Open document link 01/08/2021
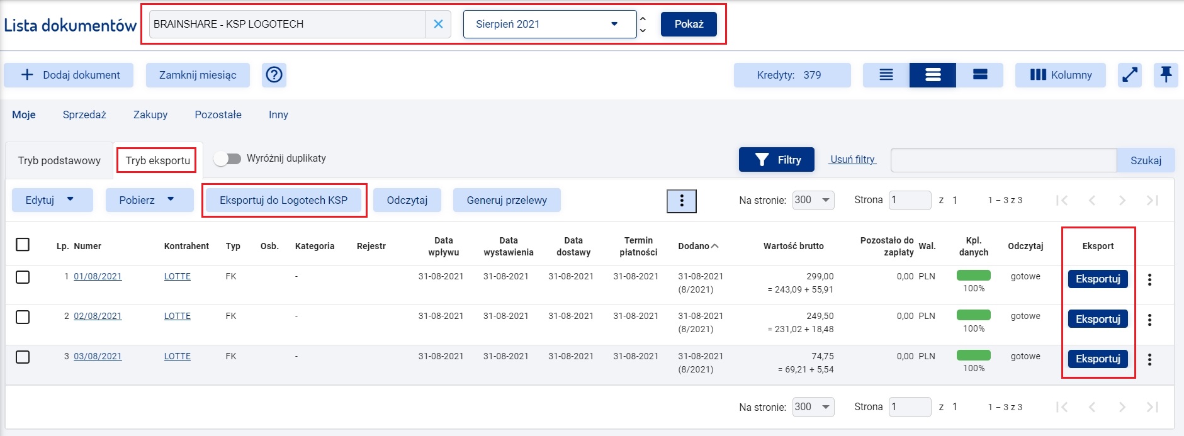The width and height of the screenshot is (1184, 436). pyautogui.click(x=98, y=276)
